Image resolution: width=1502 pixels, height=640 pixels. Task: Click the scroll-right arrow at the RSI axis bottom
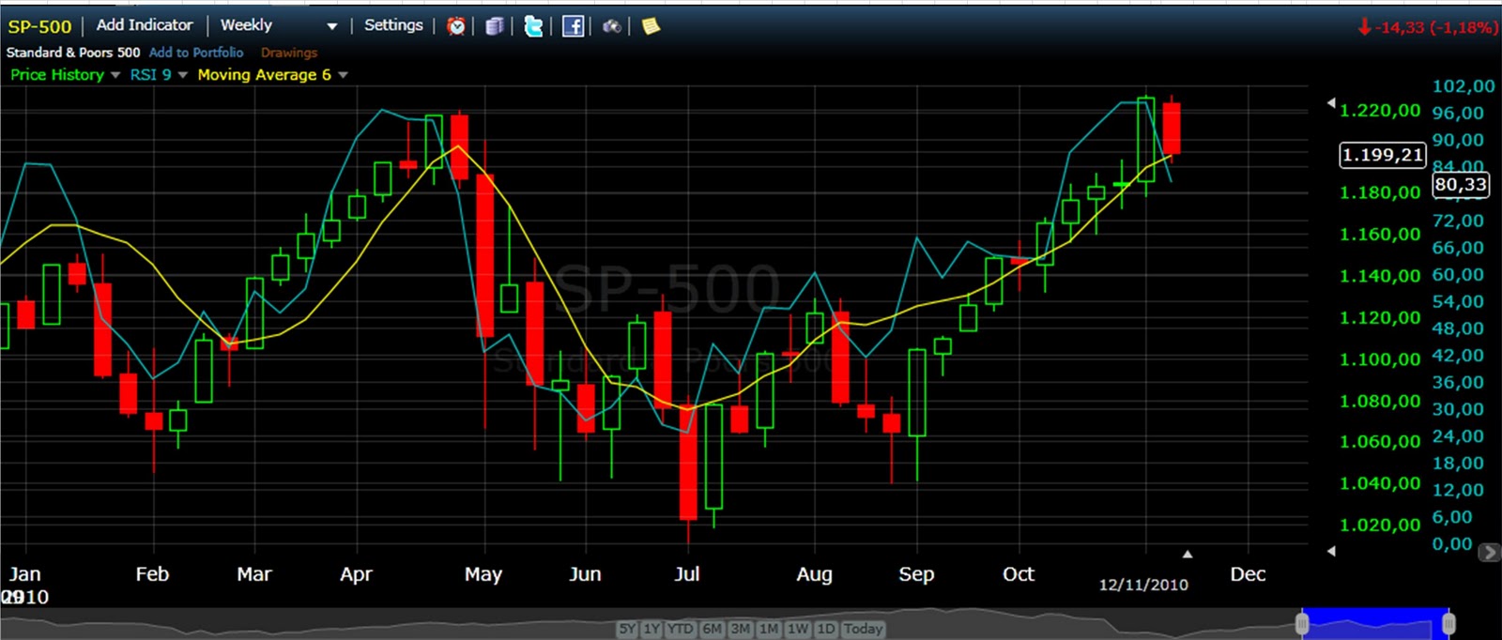click(x=1489, y=553)
